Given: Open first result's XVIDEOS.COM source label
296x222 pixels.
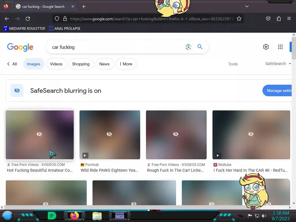Looking at the screenshot, I should coord(36,164).
